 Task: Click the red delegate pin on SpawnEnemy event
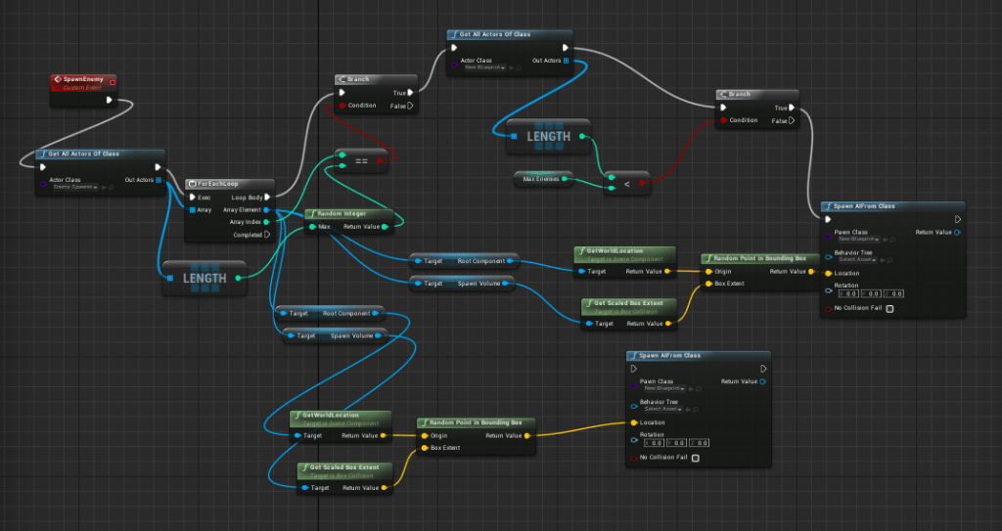[x=112, y=83]
